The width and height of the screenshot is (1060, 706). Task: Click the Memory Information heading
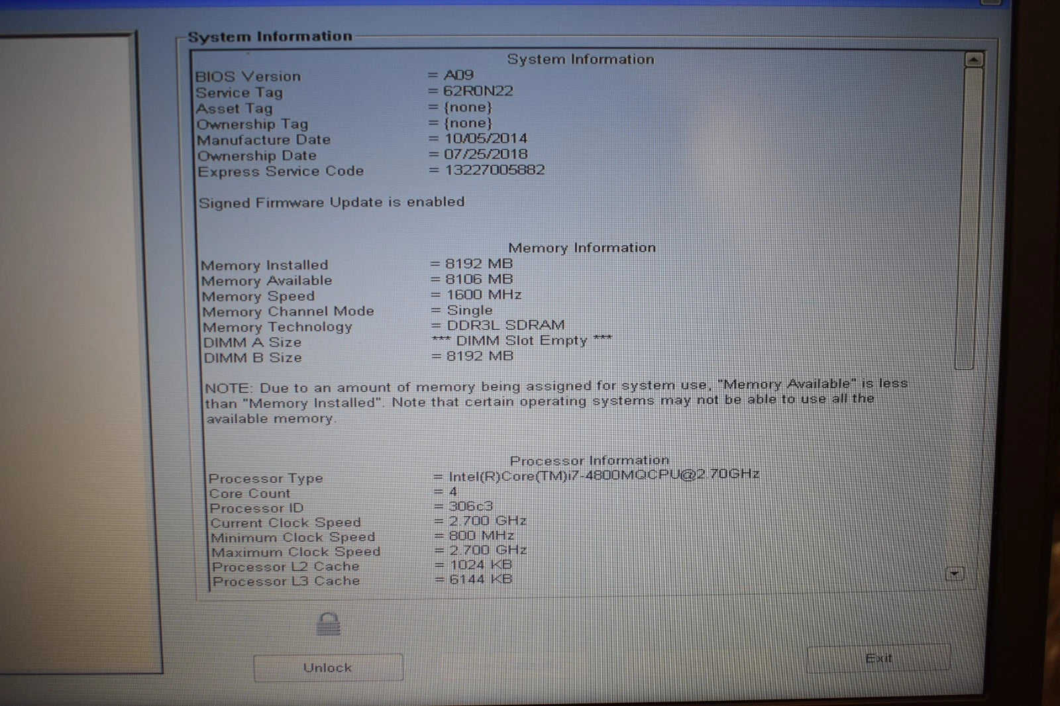click(x=582, y=248)
